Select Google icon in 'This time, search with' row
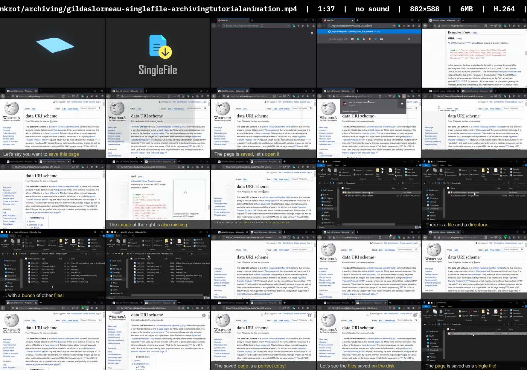The image size is (527, 370). [352, 39]
